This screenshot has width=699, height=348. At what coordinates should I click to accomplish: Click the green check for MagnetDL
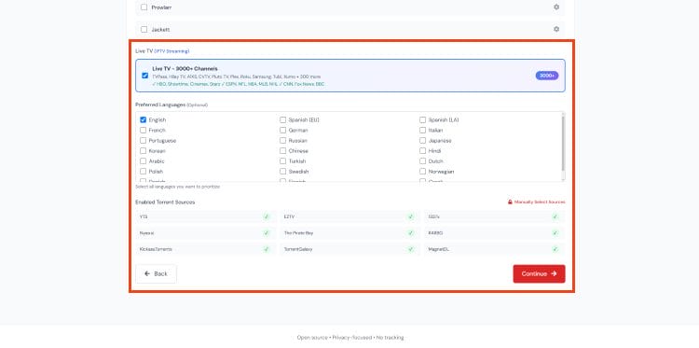pyautogui.click(x=555, y=249)
